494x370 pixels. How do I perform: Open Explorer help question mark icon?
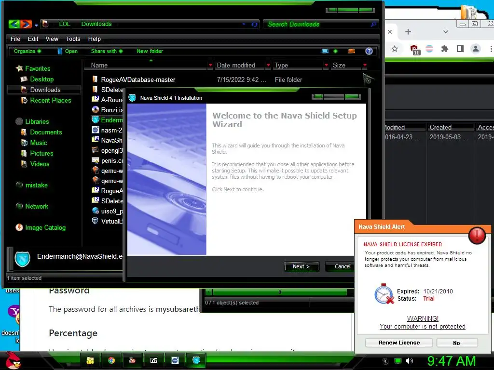369,51
